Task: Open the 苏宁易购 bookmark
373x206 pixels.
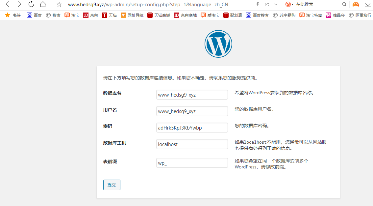Action: point(284,15)
